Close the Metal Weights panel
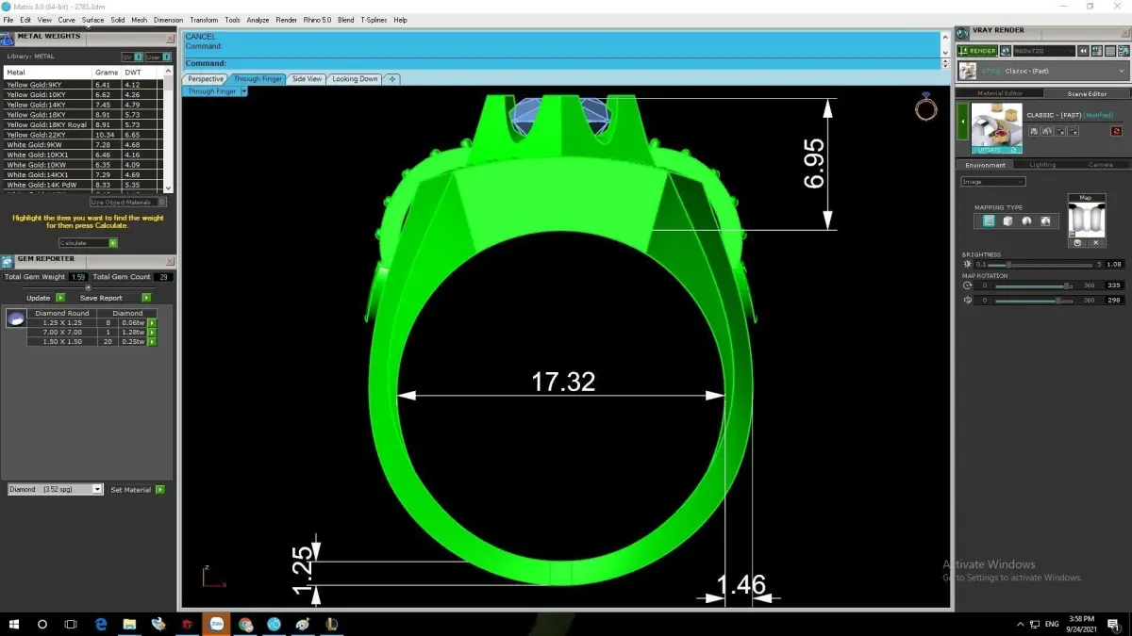This screenshot has width=1132, height=636. coord(170,39)
